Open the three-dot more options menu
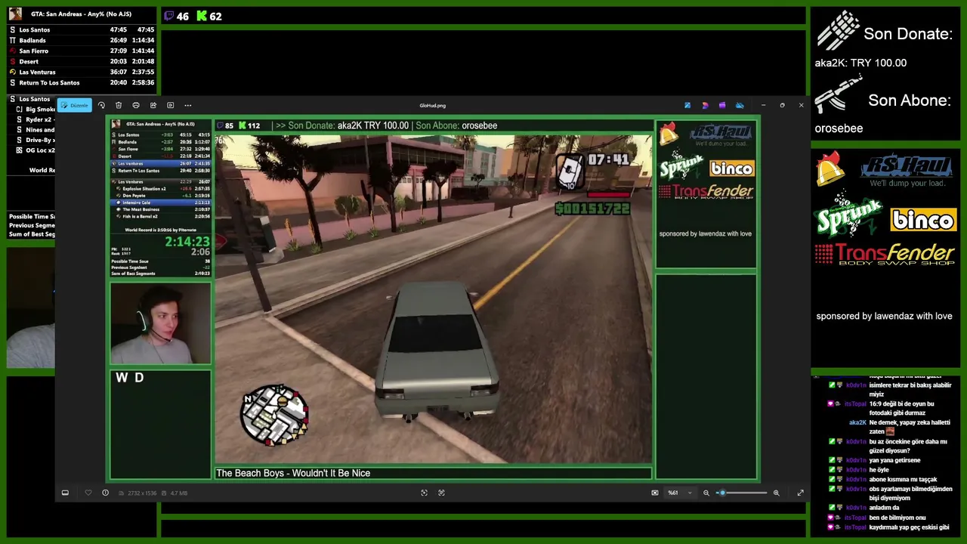The image size is (967, 544). point(188,105)
